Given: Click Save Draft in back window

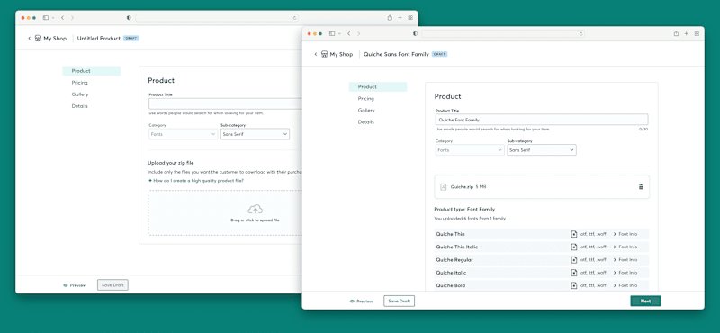Looking at the screenshot, I should 112,285.
